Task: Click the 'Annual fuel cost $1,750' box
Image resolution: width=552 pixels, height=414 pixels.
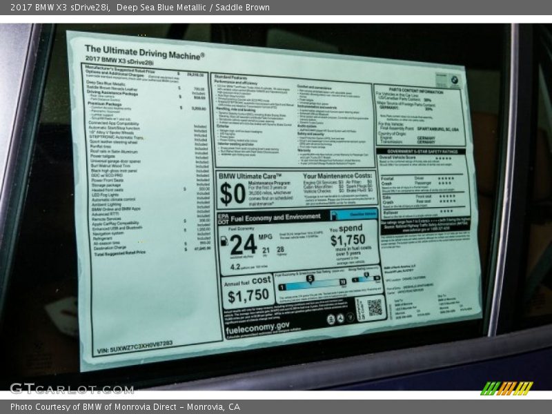Action: (x=248, y=290)
